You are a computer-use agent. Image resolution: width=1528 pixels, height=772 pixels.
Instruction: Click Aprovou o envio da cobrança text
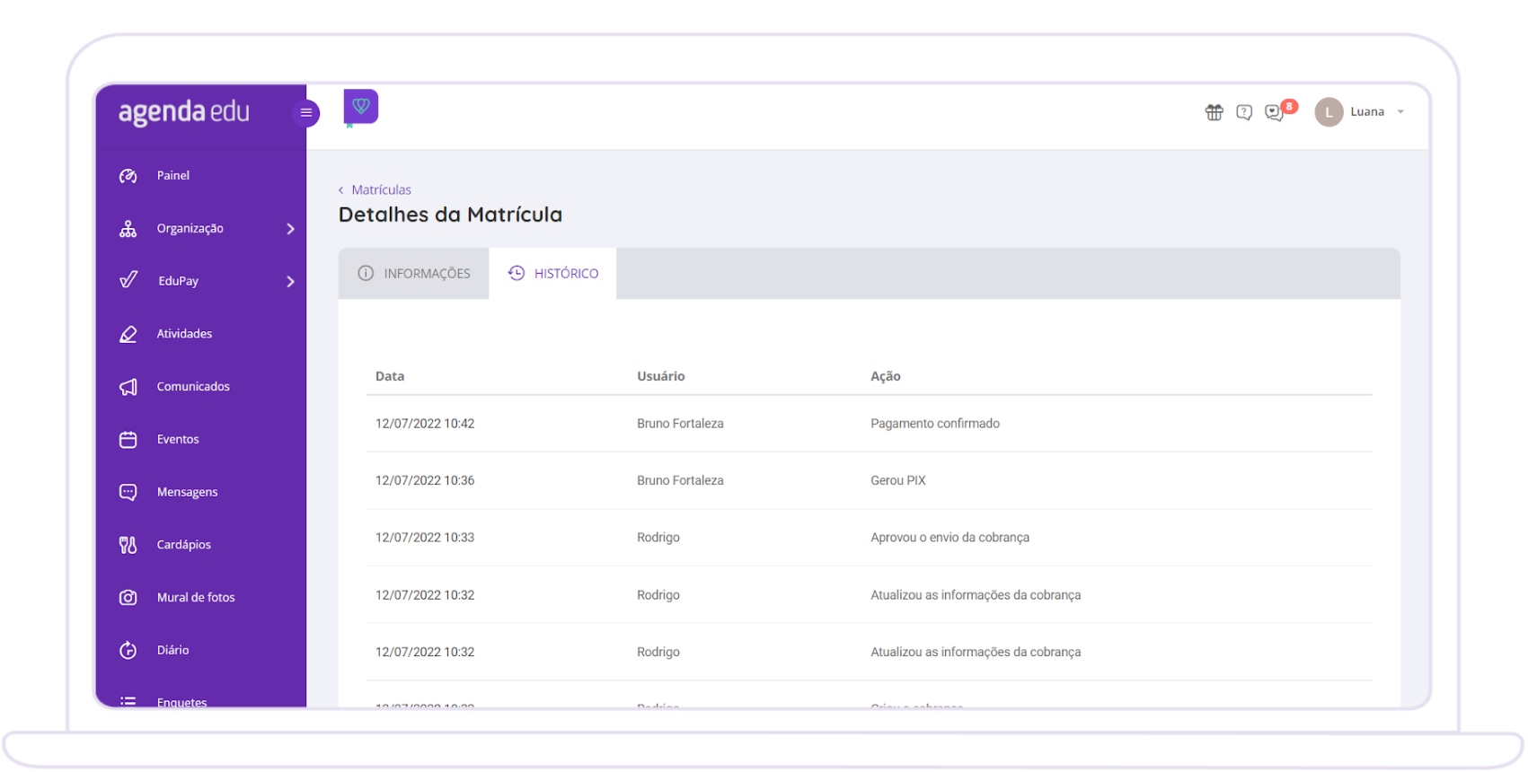click(949, 538)
